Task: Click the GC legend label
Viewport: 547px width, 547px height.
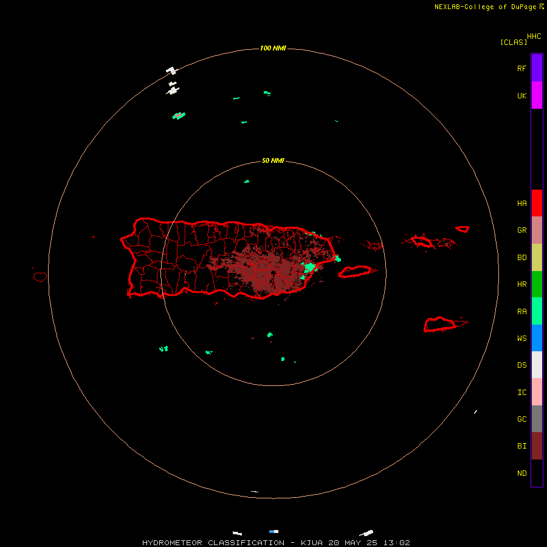Action: click(521, 419)
